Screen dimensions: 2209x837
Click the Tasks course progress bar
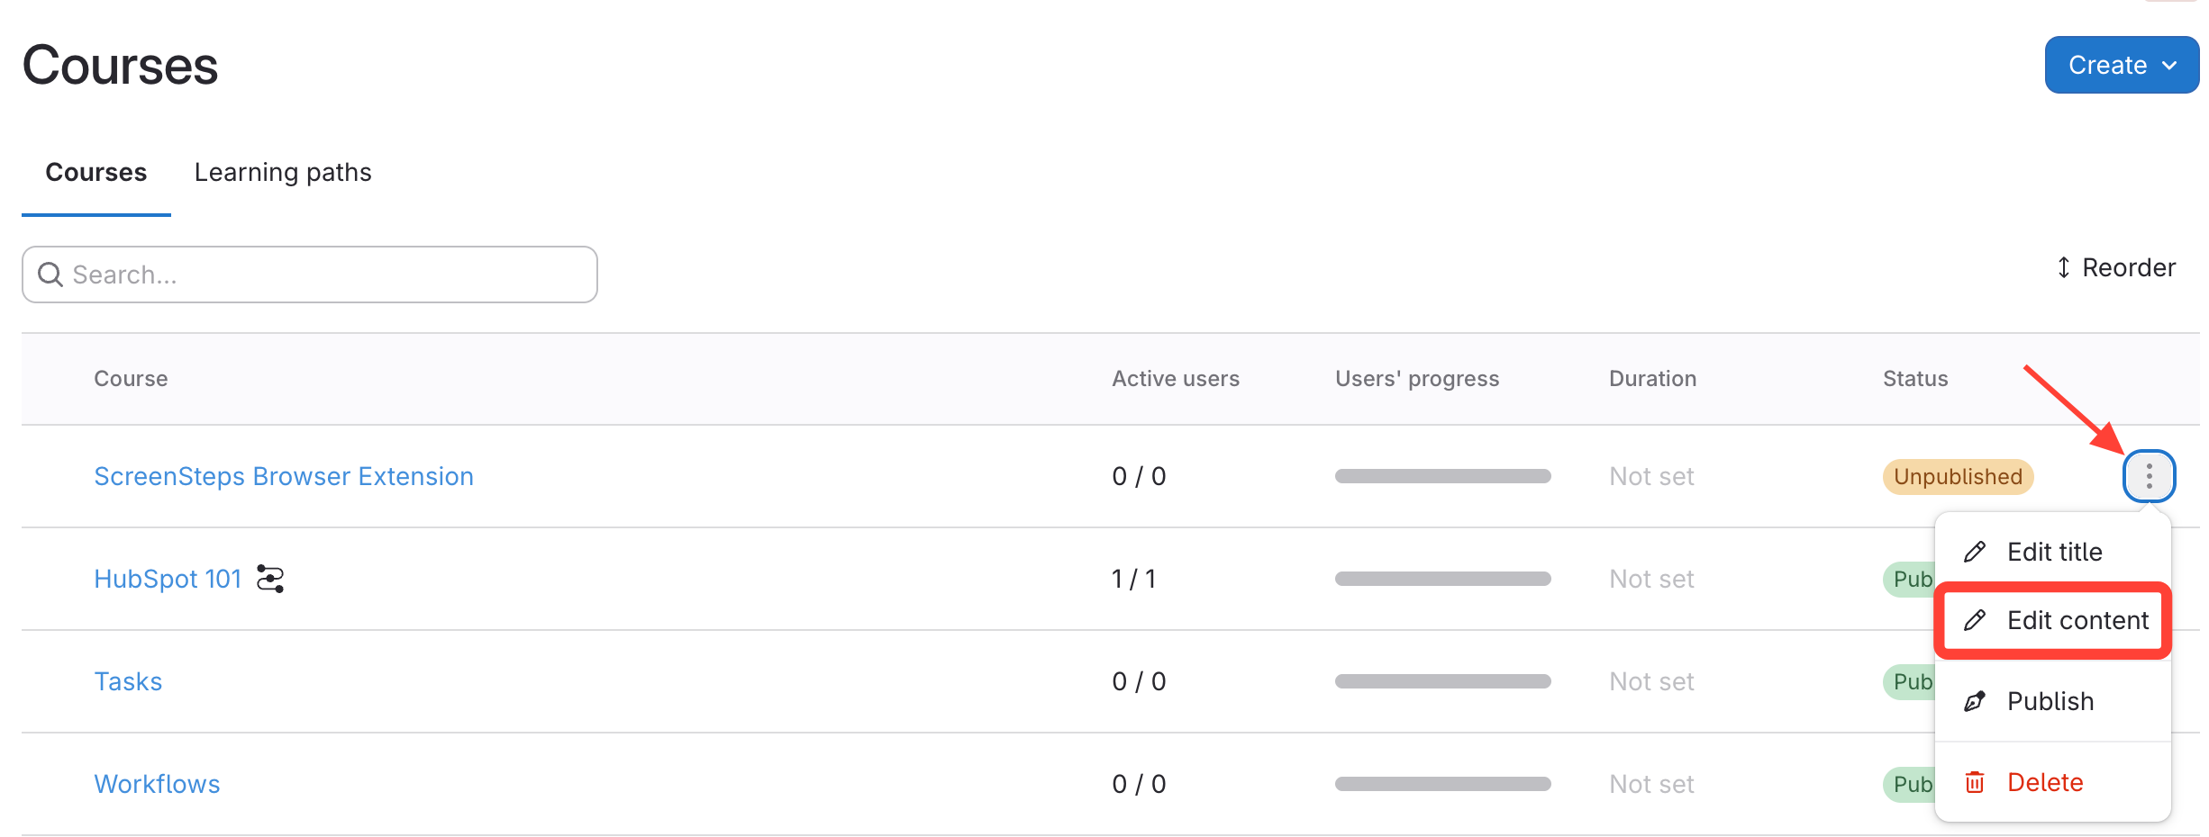point(1442,681)
